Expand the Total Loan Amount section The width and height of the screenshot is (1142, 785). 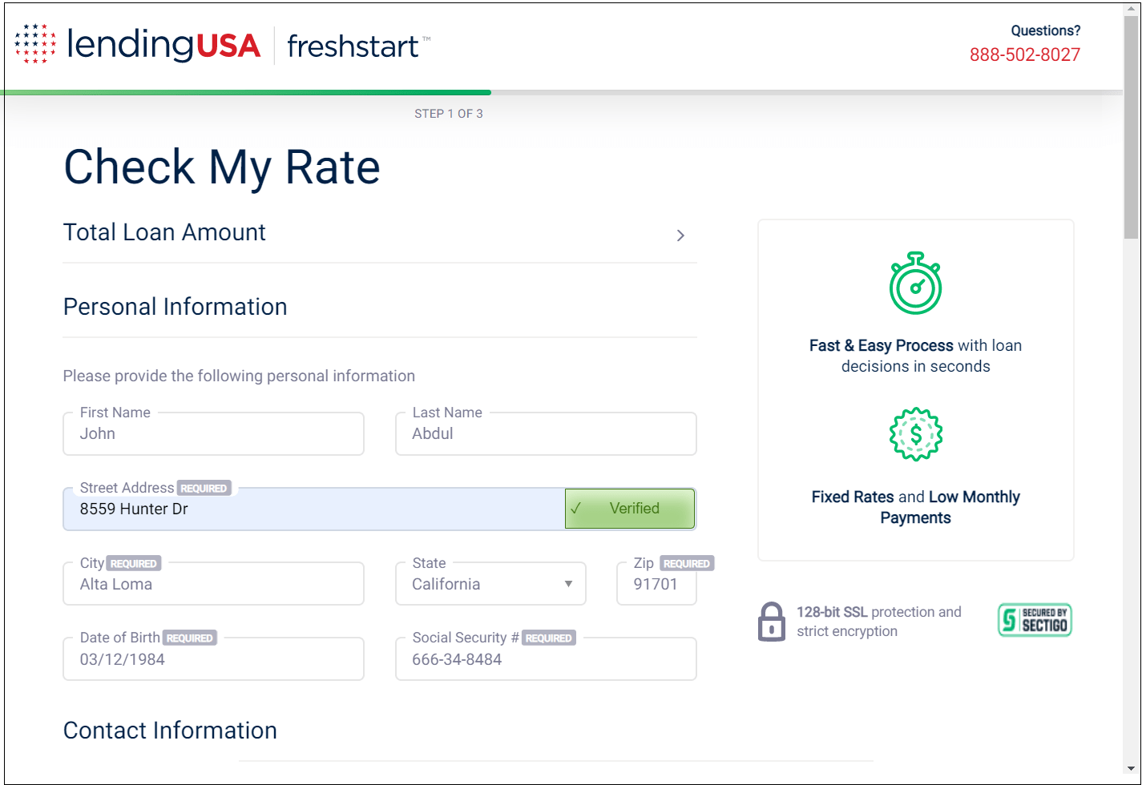click(680, 235)
